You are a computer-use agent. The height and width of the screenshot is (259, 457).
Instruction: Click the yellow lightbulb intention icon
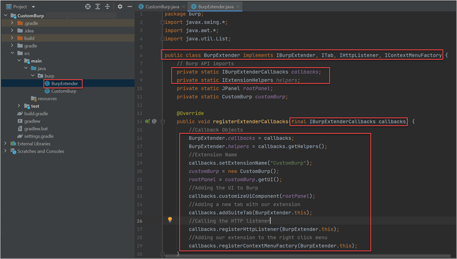pos(170,219)
